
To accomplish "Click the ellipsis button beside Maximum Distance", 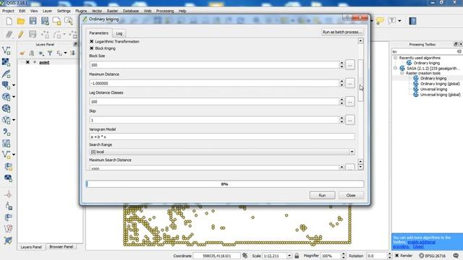I will pyautogui.click(x=350, y=83).
